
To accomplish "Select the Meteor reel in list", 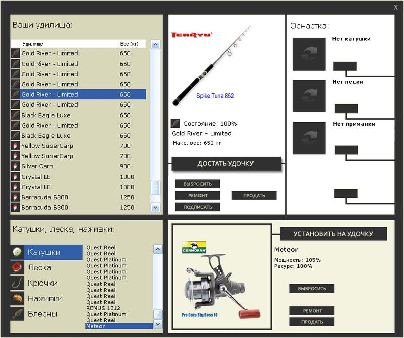I will click(119, 326).
